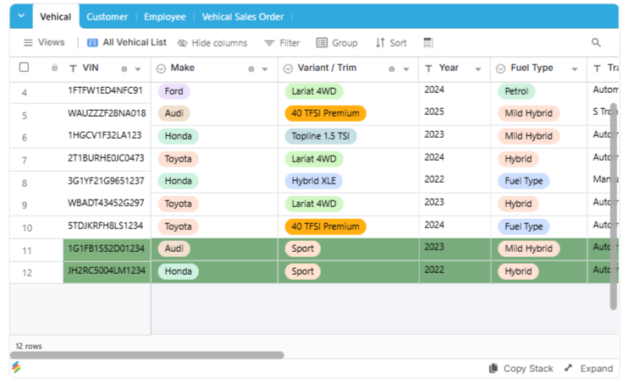This screenshot has width=629, height=383.
Task: Click the Year column text type icon
Action: [429, 69]
